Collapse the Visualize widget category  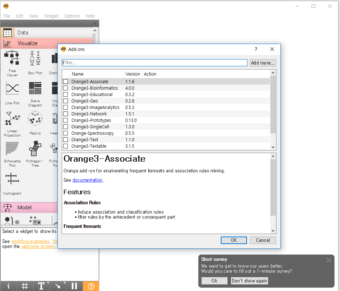[x=47, y=43]
